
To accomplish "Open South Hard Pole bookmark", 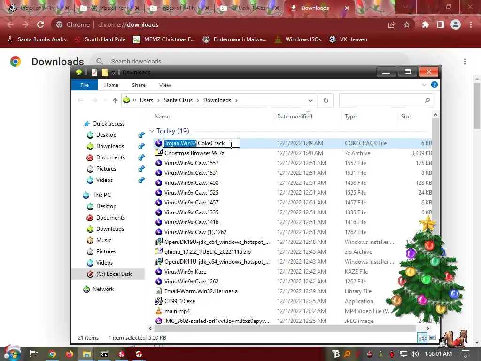I will pos(101,39).
